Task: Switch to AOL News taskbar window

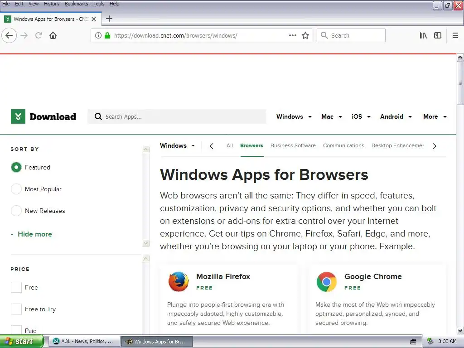Action: (84, 342)
